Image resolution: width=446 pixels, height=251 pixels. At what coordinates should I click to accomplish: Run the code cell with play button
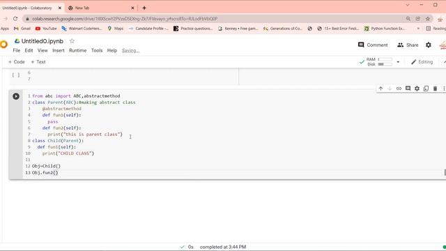click(16, 96)
